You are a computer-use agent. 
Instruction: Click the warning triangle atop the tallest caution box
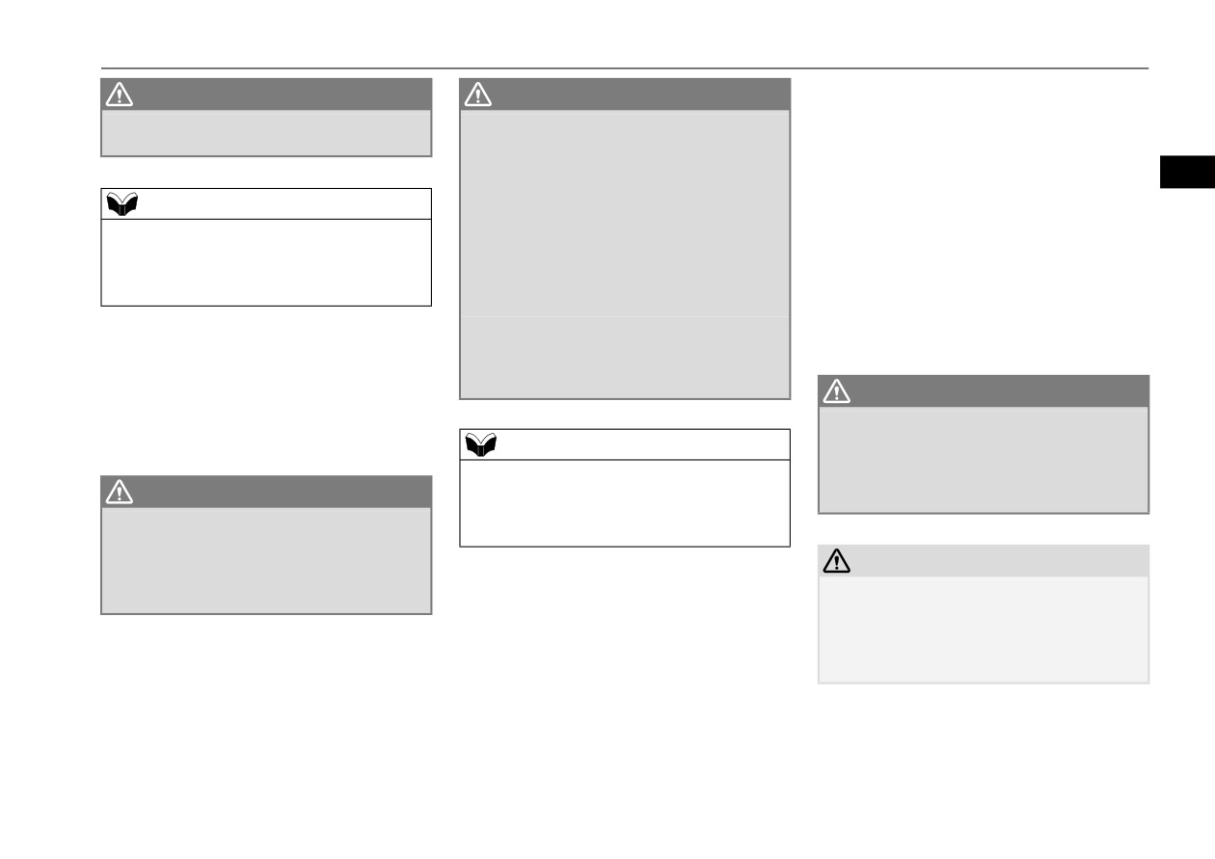[x=477, y=94]
